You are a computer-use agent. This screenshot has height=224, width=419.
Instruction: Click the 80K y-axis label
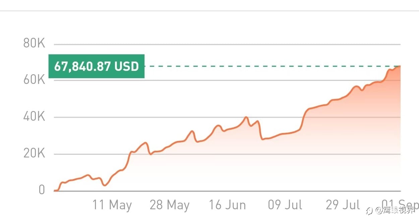[34, 43]
